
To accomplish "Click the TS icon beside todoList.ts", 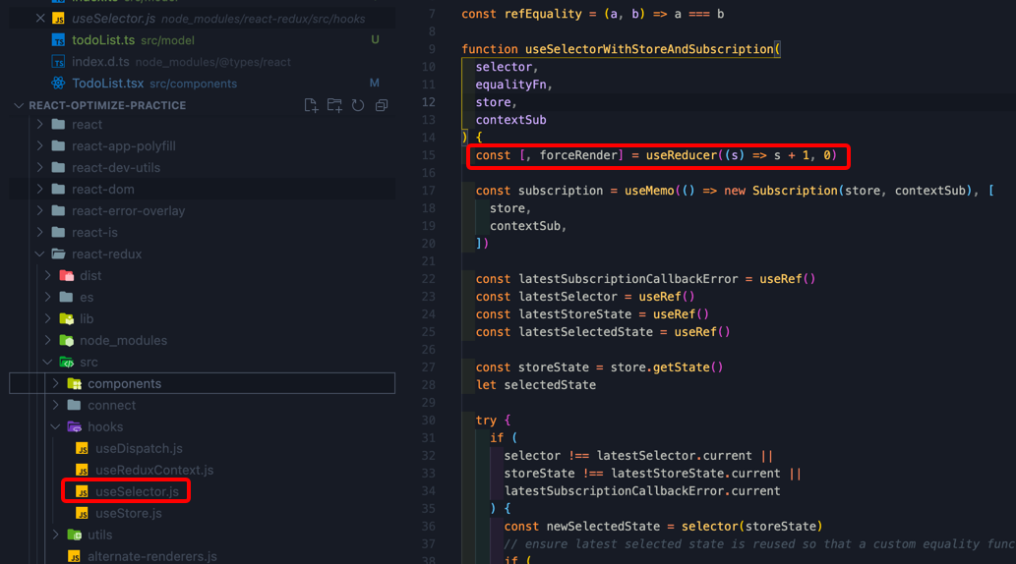I will (58, 40).
